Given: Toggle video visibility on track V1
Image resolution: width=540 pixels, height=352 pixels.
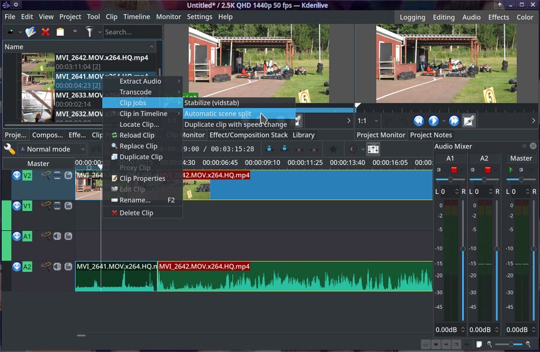Looking at the screenshot, I should (x=57, y=206).
